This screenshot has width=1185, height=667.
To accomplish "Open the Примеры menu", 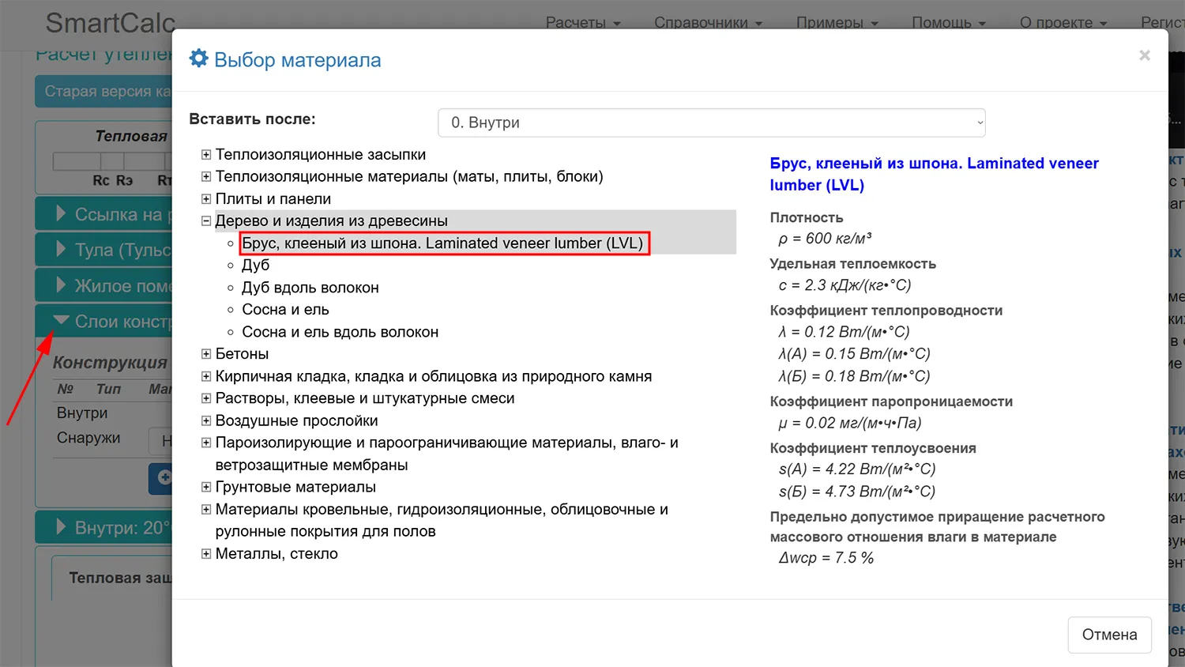I will 837,22.
